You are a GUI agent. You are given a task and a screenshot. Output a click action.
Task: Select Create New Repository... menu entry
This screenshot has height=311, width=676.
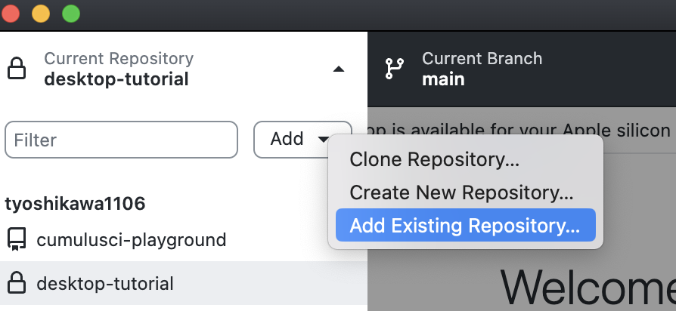(461, 192)
